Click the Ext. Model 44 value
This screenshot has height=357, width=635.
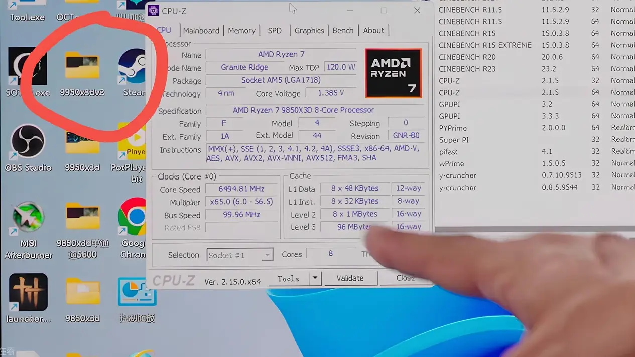click(317, 136)
